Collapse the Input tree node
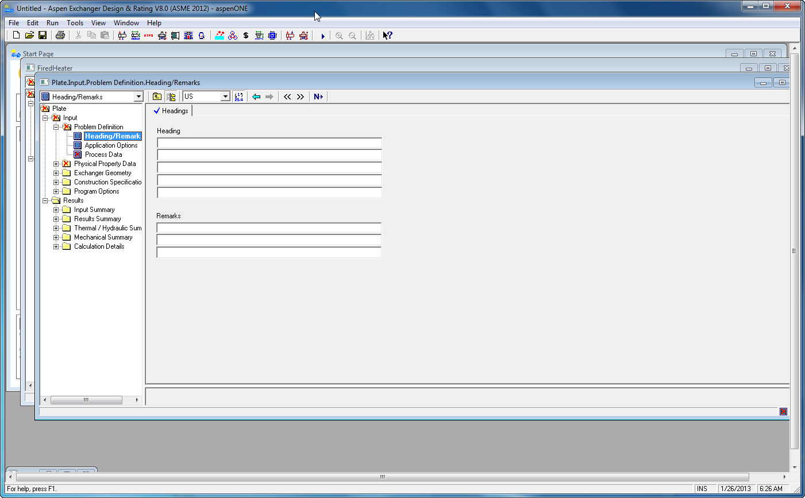805x498 pixels. coord(45,118)
